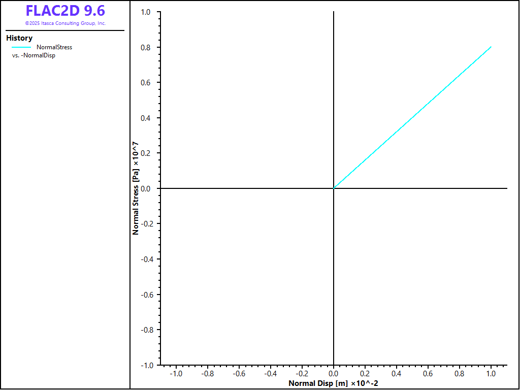Click the "vs. -NormalDisp" legend text
This screenshot has height=390, width=520.
click(34, 55)
